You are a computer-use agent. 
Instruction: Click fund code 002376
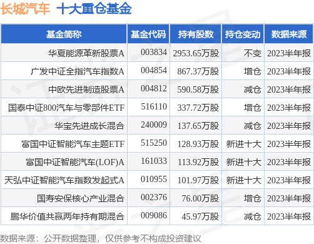point(154,197)
